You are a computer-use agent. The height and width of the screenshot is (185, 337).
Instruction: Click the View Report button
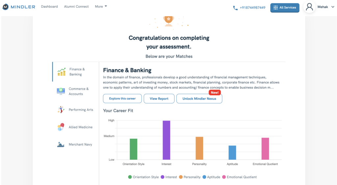pos(159,99)
